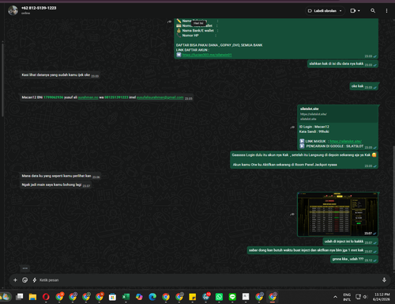Viewport: 395px width, 304px height.
Task: Start a video call with camera icon
Action: coord(353,10)
